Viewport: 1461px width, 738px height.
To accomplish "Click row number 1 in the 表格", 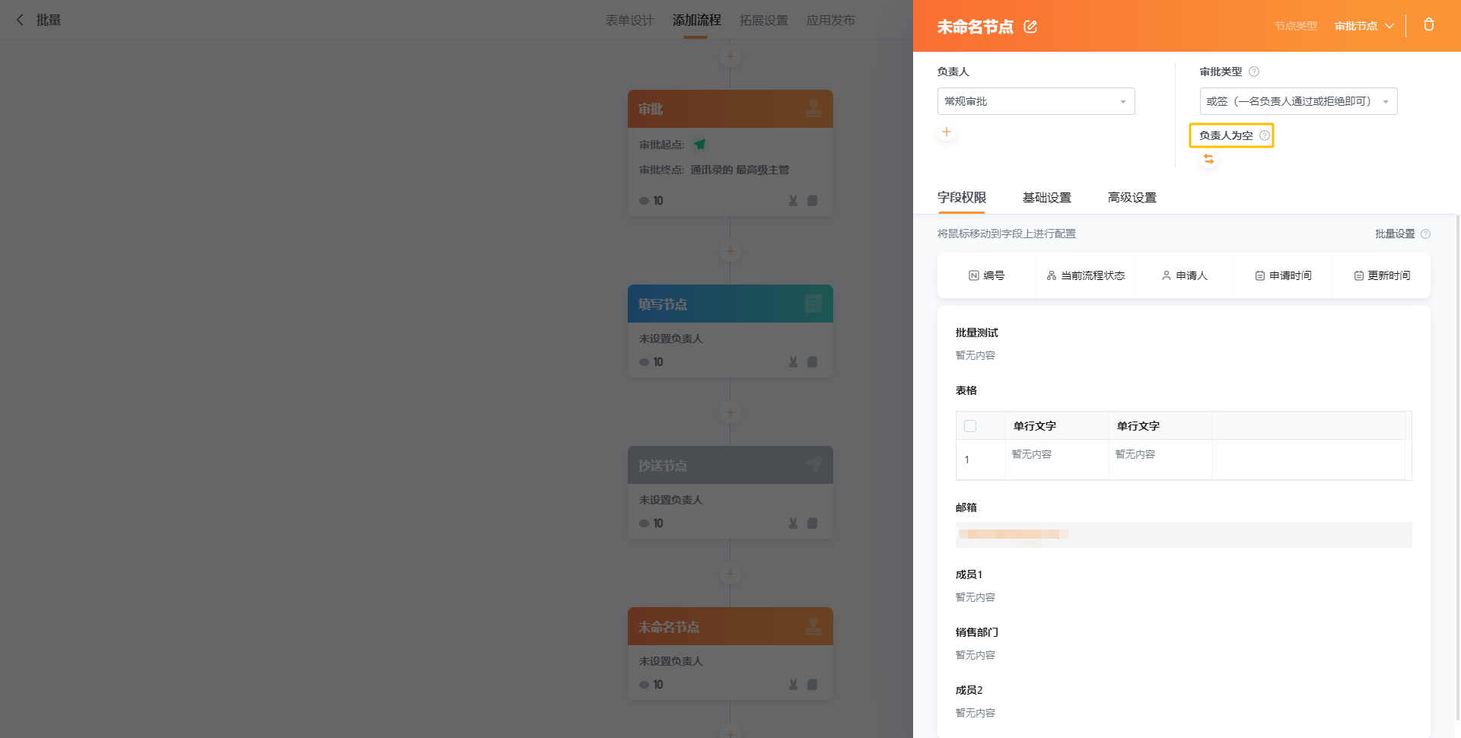I will pyautogui.click(x=966, y=460).
